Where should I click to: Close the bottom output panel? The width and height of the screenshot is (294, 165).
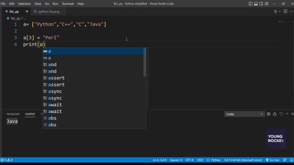tap(292, 114)
